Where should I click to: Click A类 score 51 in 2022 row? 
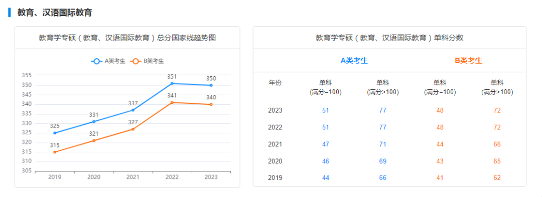(326, 127)
